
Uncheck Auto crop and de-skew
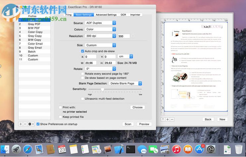pyautogui.click(x=83, y=51)
